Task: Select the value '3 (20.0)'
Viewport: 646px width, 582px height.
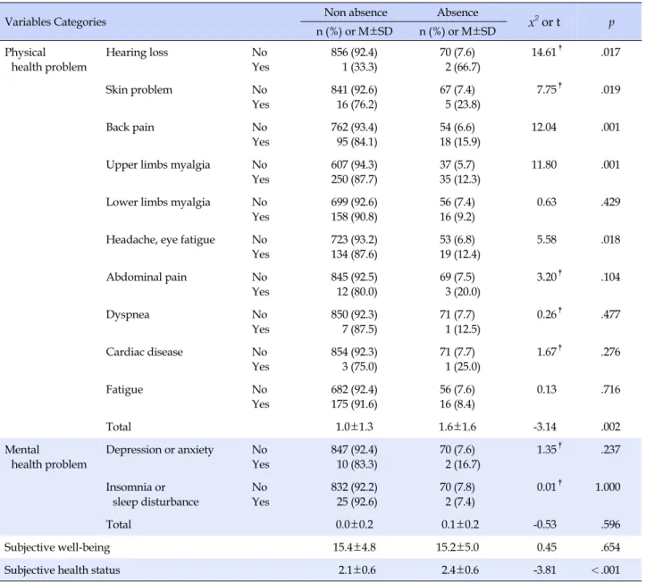Action: [462, 292]
